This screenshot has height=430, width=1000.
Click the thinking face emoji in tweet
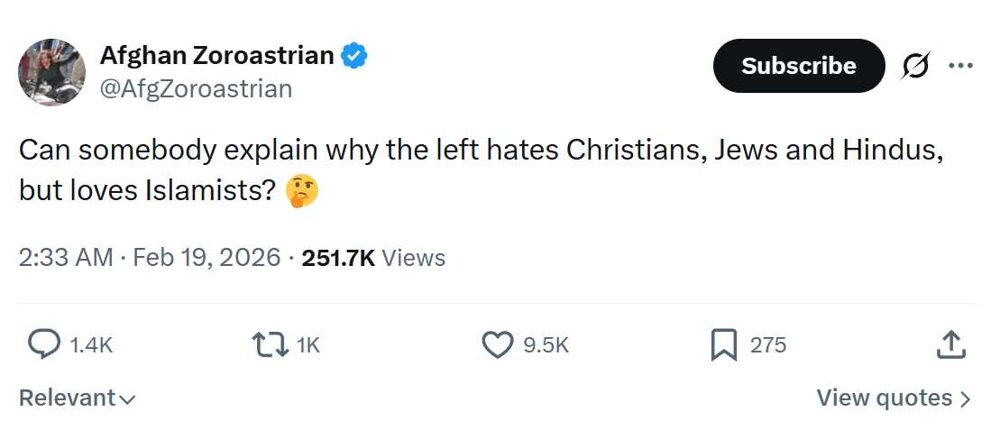[x=302, y=191]
